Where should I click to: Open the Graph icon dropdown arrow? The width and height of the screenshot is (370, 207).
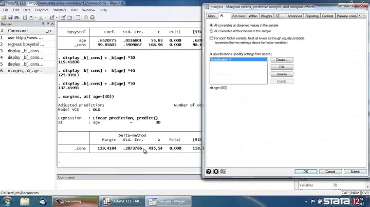pos(45,17)
